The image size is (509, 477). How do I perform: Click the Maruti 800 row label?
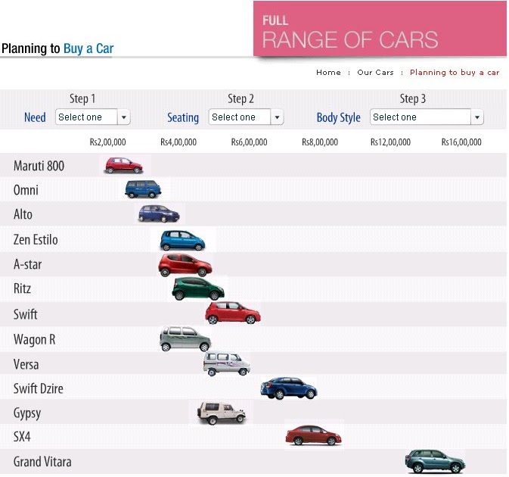pyautogui.click(x=39, y=166)
